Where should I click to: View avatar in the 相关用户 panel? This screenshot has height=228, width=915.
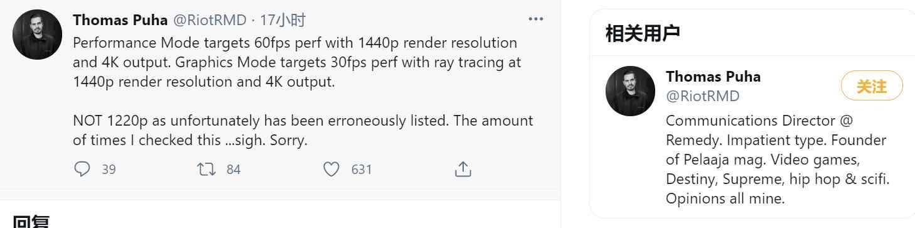631,91
